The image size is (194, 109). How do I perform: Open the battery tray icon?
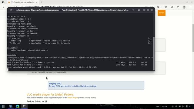click(187, 106)
